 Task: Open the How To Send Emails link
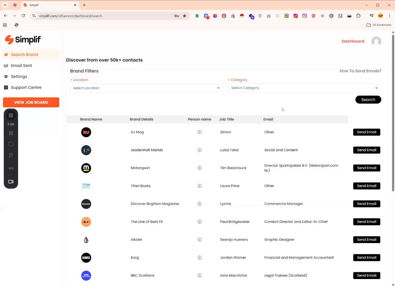click(360, 71)
